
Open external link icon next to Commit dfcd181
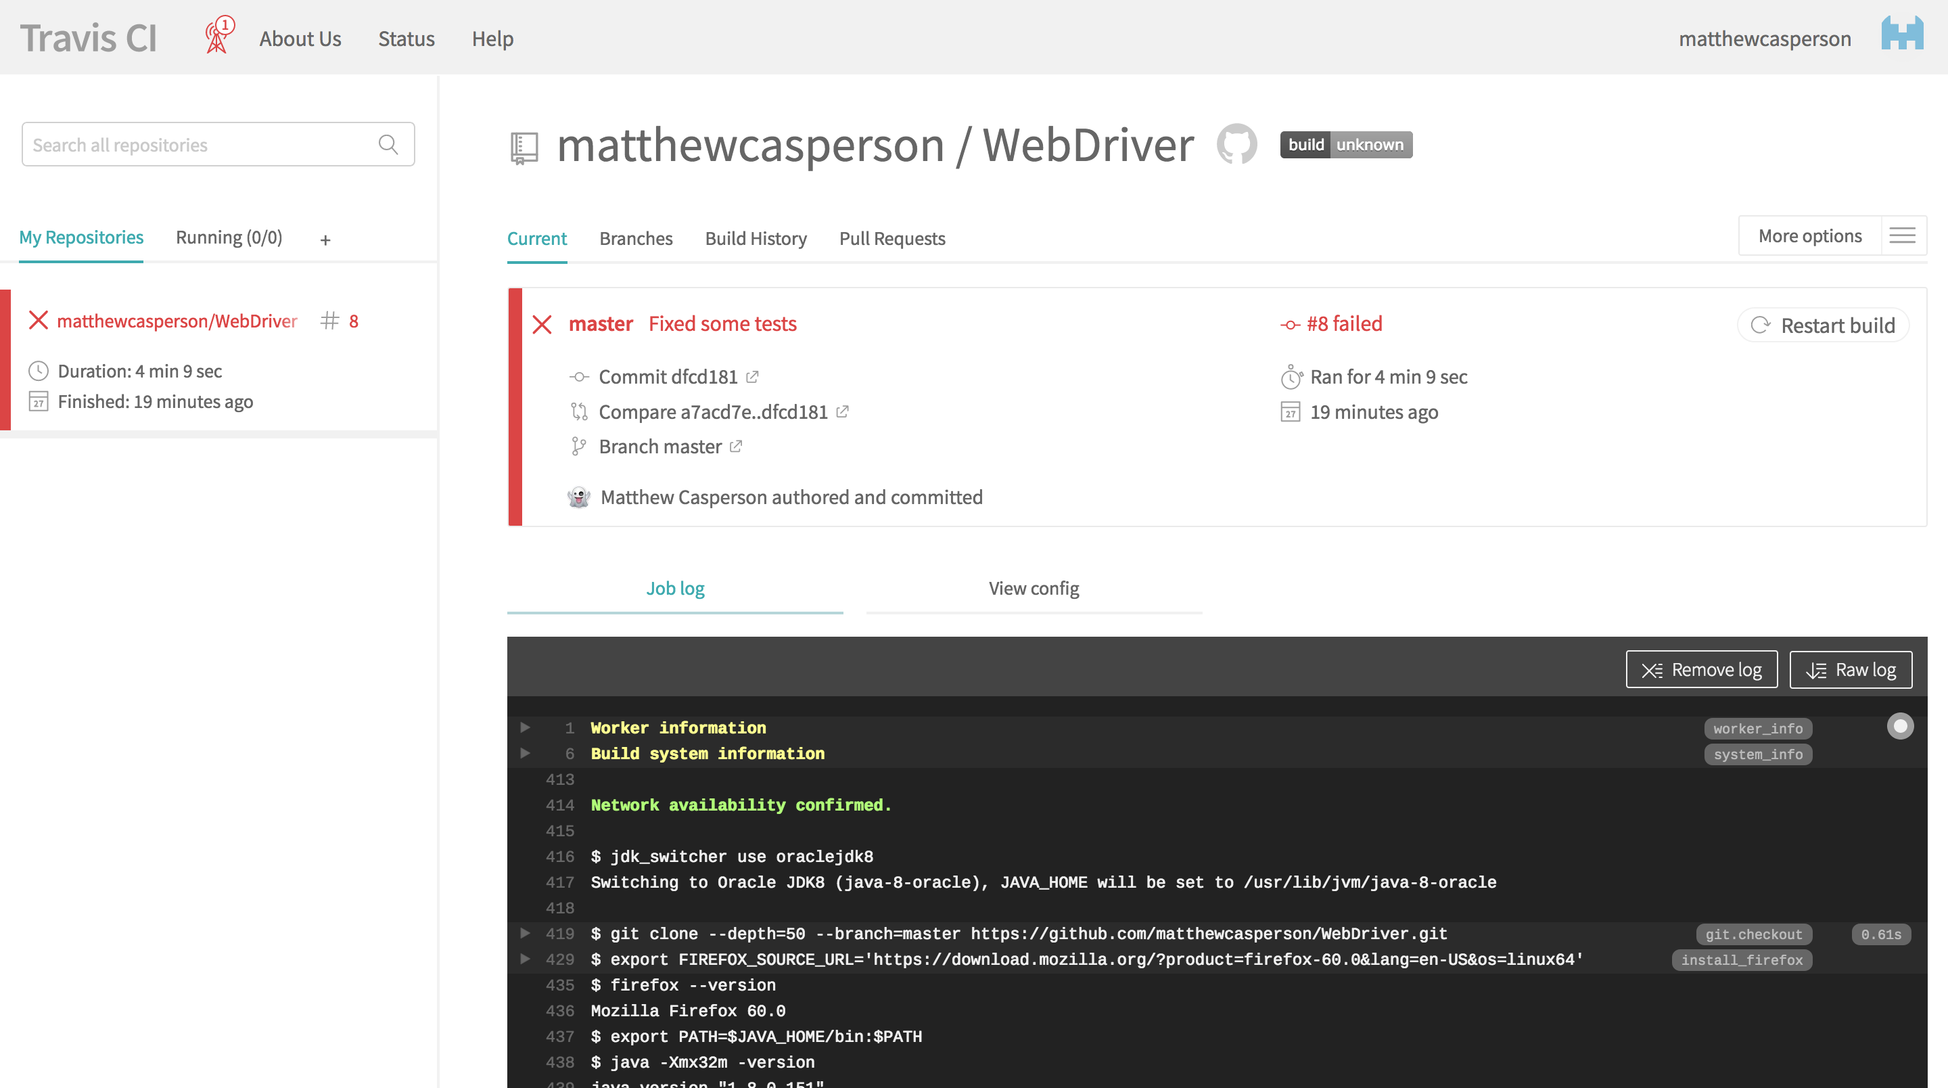click(x=752, y=377)
